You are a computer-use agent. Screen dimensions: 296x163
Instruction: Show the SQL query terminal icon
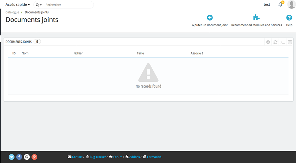[283, 42]
